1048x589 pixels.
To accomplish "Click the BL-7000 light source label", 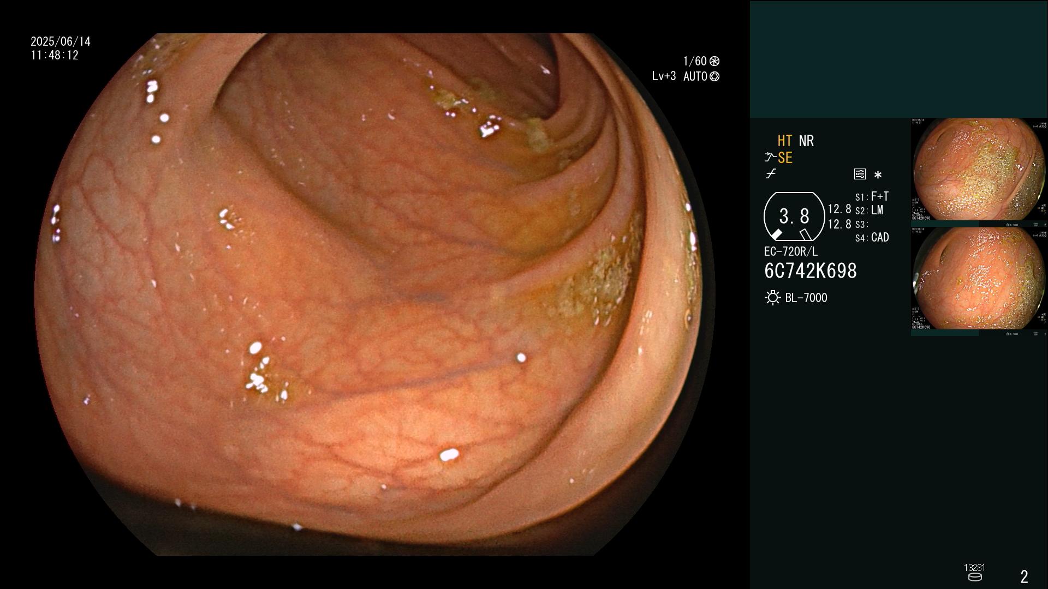I will tap(806, 298).
